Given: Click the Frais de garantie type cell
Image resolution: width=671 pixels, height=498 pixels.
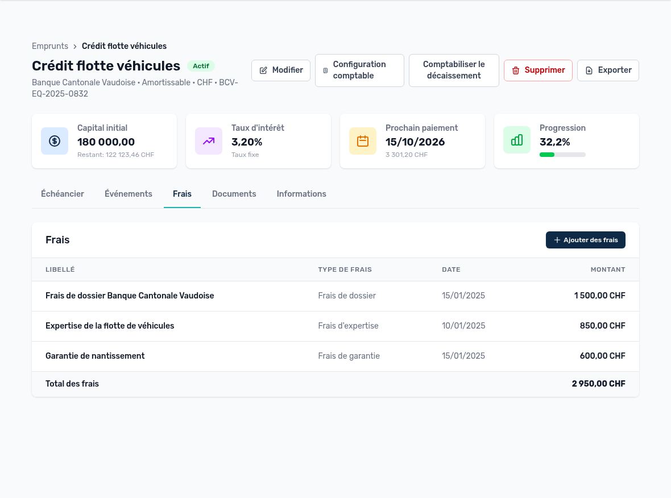Looking at the screenshot, I should 349,355.
